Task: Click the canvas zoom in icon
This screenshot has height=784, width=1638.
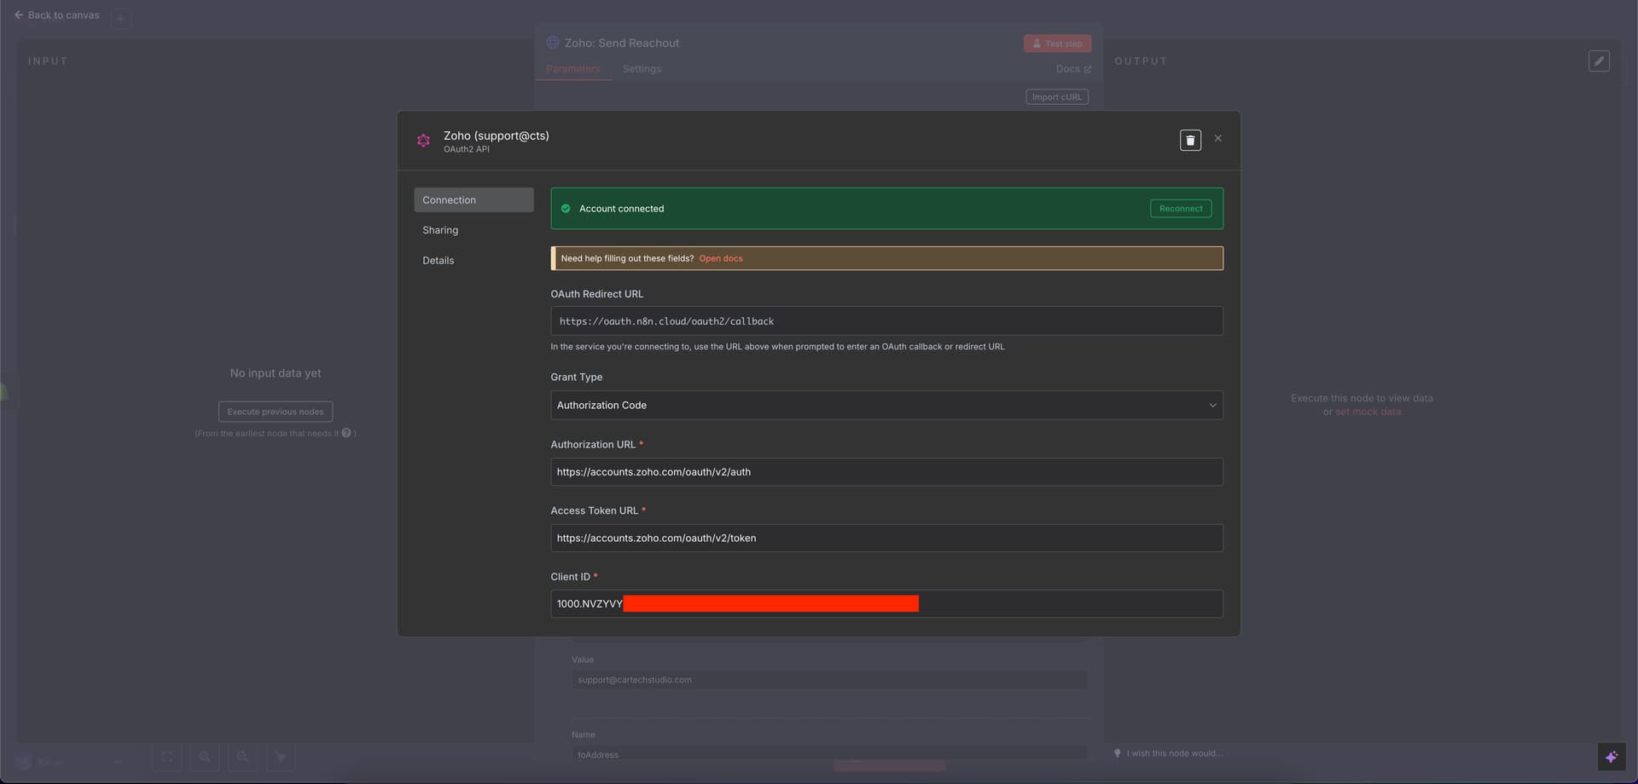Action: [205, 757]
